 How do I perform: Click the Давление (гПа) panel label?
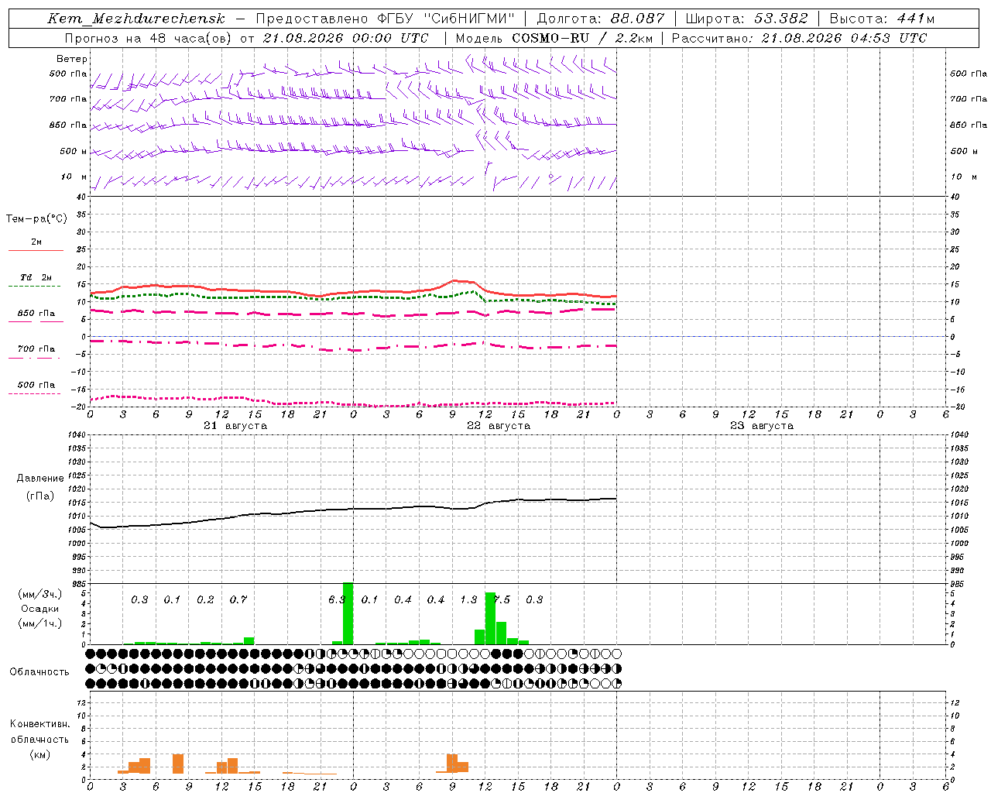click(x=40, y=487)
